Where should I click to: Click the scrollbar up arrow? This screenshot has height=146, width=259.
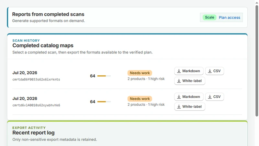[257, 3]
